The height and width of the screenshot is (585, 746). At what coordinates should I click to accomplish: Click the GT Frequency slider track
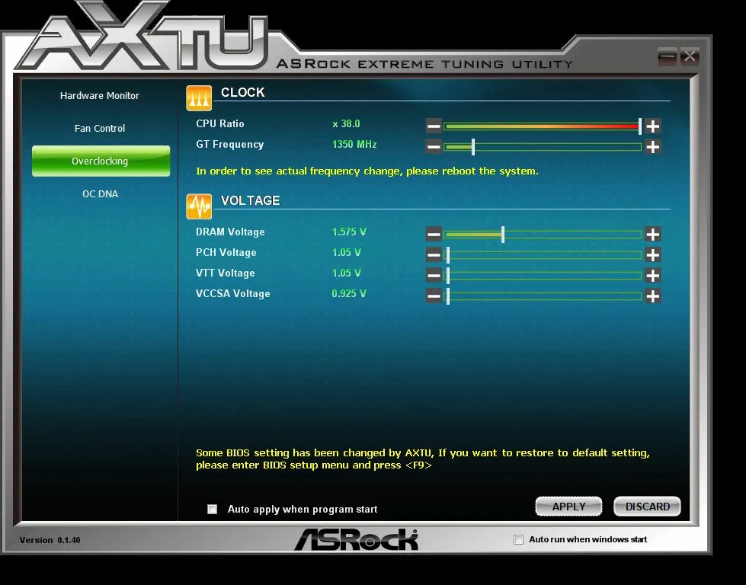(x=543, y=146)
